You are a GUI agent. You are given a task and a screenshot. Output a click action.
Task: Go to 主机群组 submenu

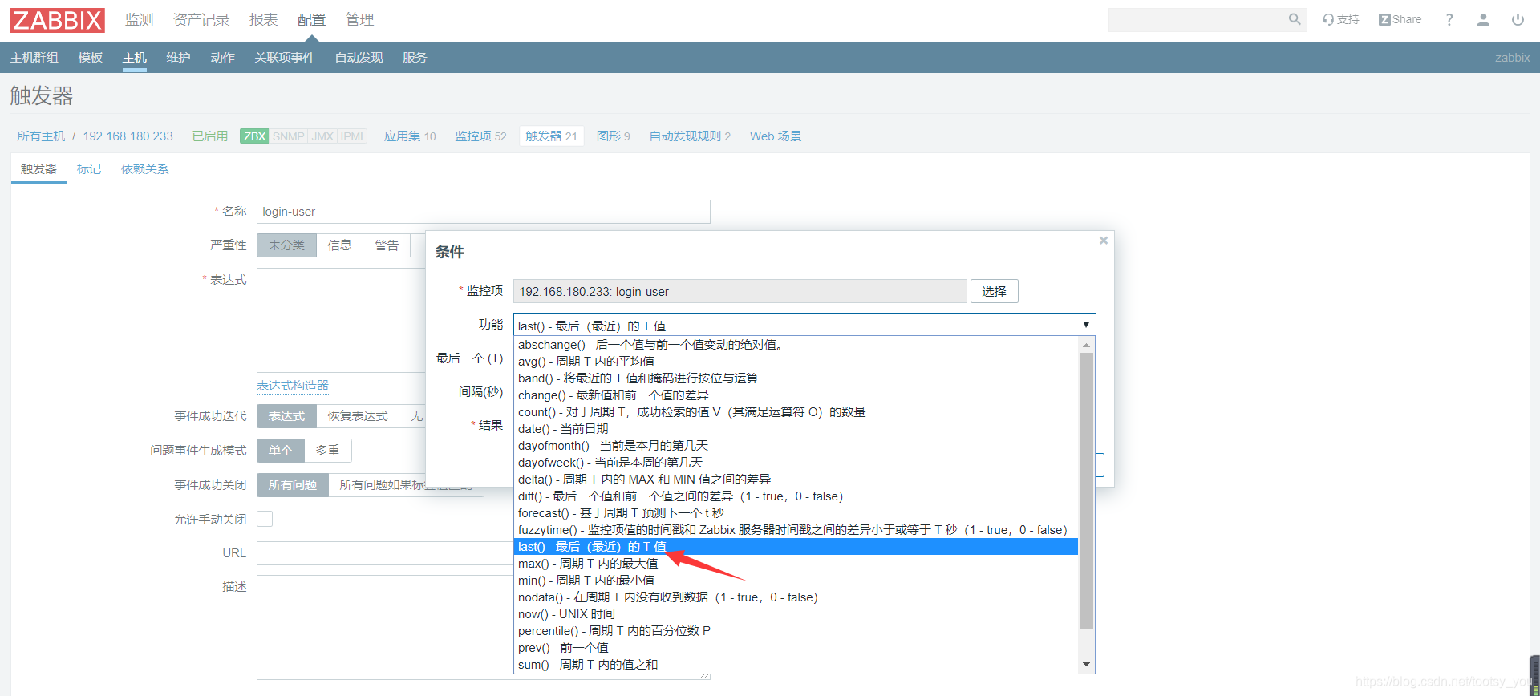click(x=34, y=58)
